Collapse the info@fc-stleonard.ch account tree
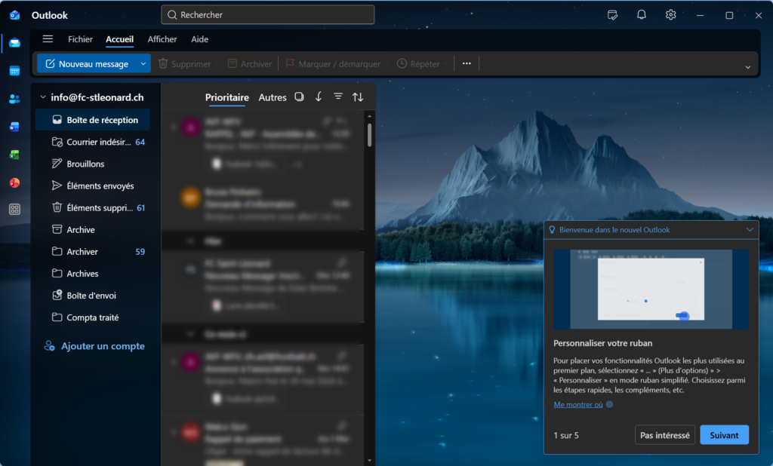The width and height of the screenshot is (773, 466). [x=43, y=97]
